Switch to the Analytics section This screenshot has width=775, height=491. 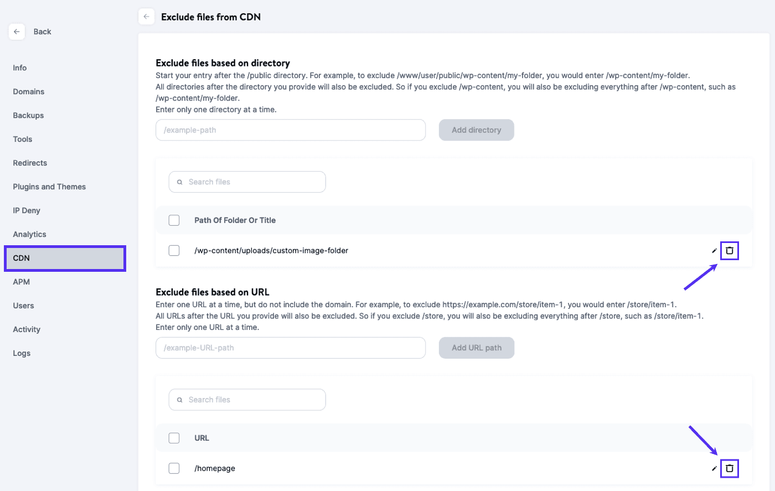pos(29,235)
